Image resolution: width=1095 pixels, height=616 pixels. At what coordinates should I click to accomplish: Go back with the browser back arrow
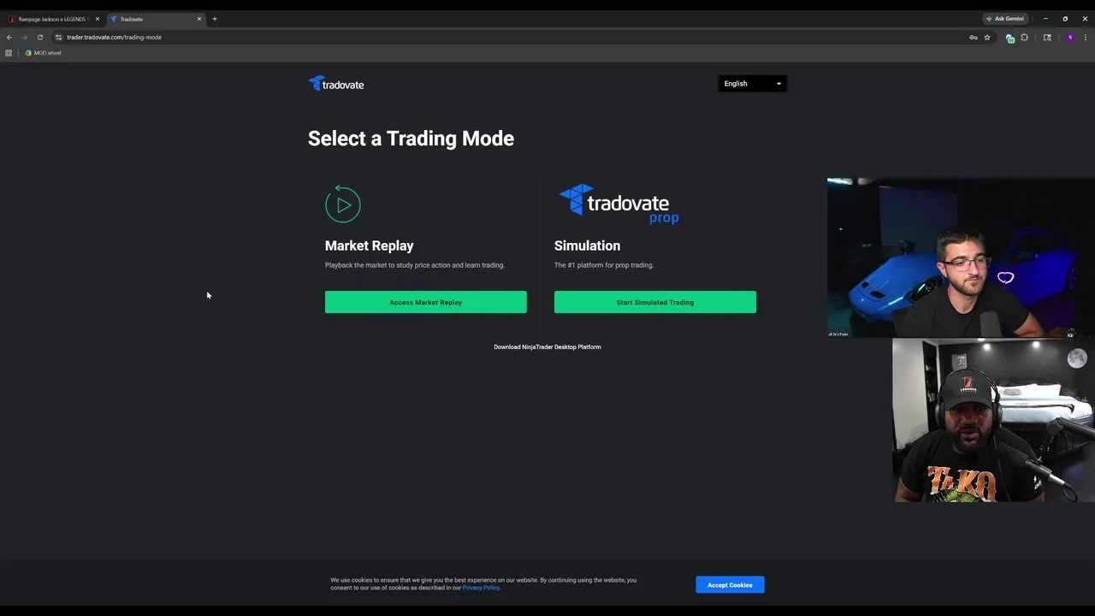(x=9, y=38)
